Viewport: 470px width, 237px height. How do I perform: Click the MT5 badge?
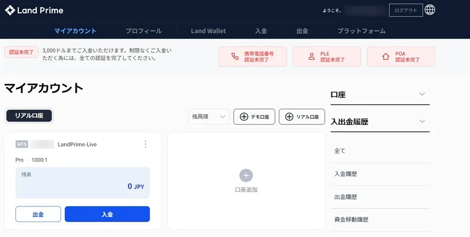pyautogui.click(x=22, y=144)
